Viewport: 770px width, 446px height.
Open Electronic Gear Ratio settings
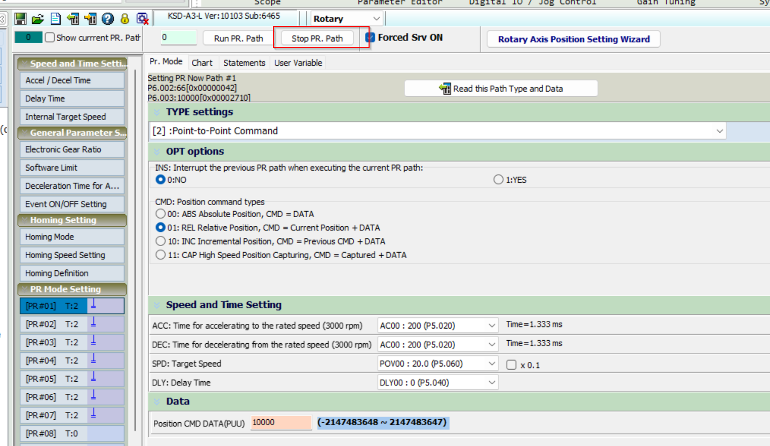click(72, 149)
